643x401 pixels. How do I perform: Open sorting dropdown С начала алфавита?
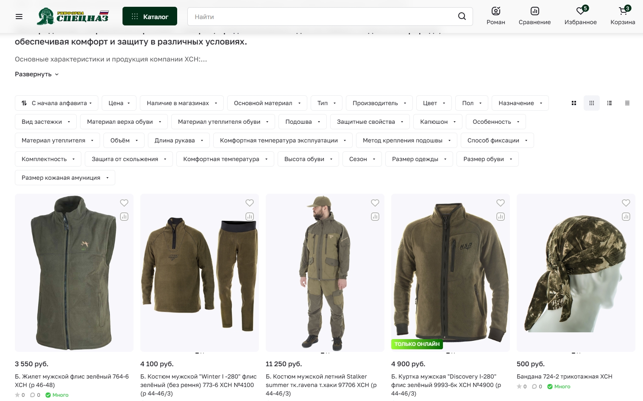point(56,103)
